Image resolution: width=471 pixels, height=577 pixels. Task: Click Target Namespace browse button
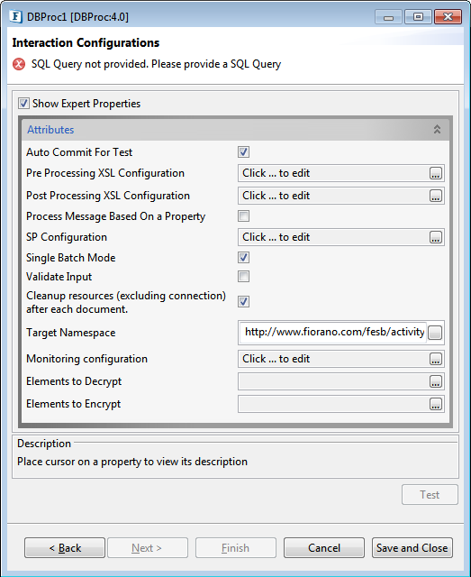point(435,333)
